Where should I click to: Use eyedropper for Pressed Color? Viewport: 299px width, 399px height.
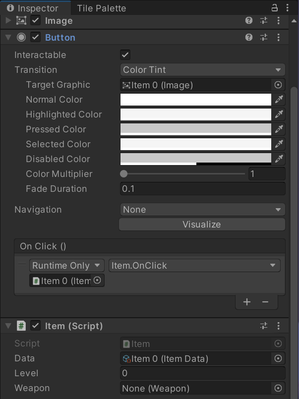click(x=279, y=129)
